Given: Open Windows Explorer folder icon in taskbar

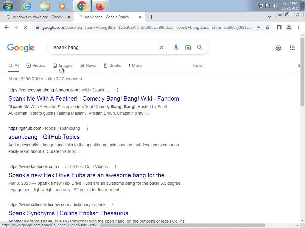Looking at the screenshot, I should [45, 6].
